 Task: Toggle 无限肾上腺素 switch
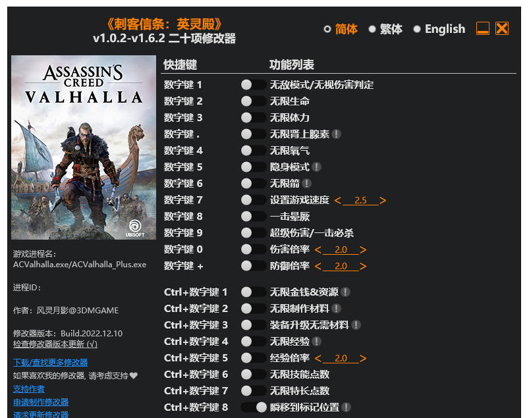pyautogui.click(x=253, y=134)
